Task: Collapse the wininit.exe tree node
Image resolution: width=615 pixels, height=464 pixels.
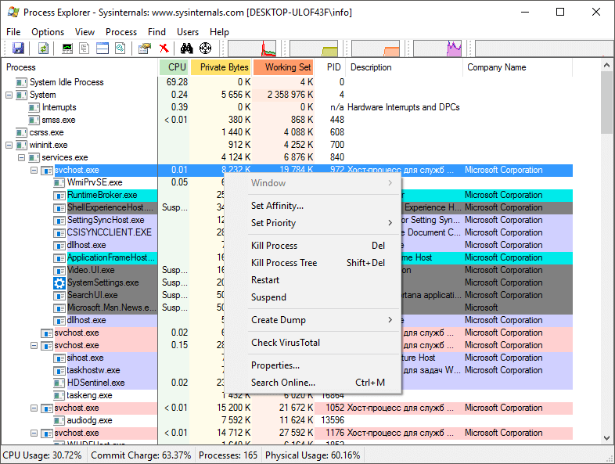Action: (9, 145)
